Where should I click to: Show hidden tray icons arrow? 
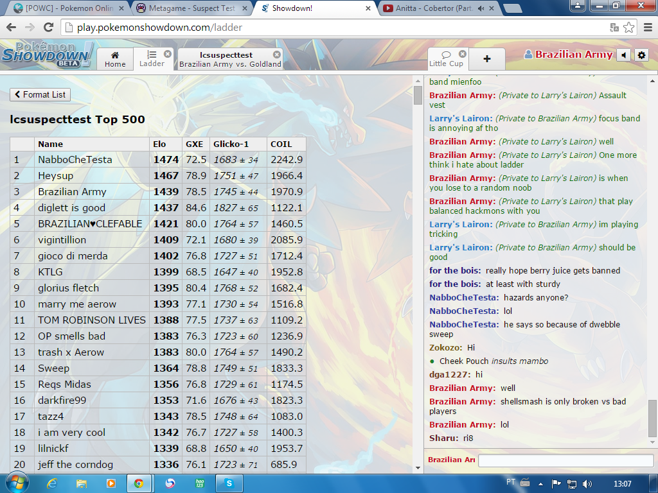tap(540, 484)
